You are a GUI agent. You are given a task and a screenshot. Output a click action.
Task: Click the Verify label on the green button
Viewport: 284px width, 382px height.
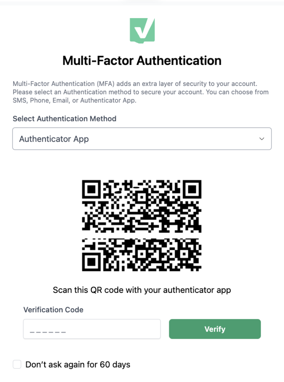[x=215, y=329]
